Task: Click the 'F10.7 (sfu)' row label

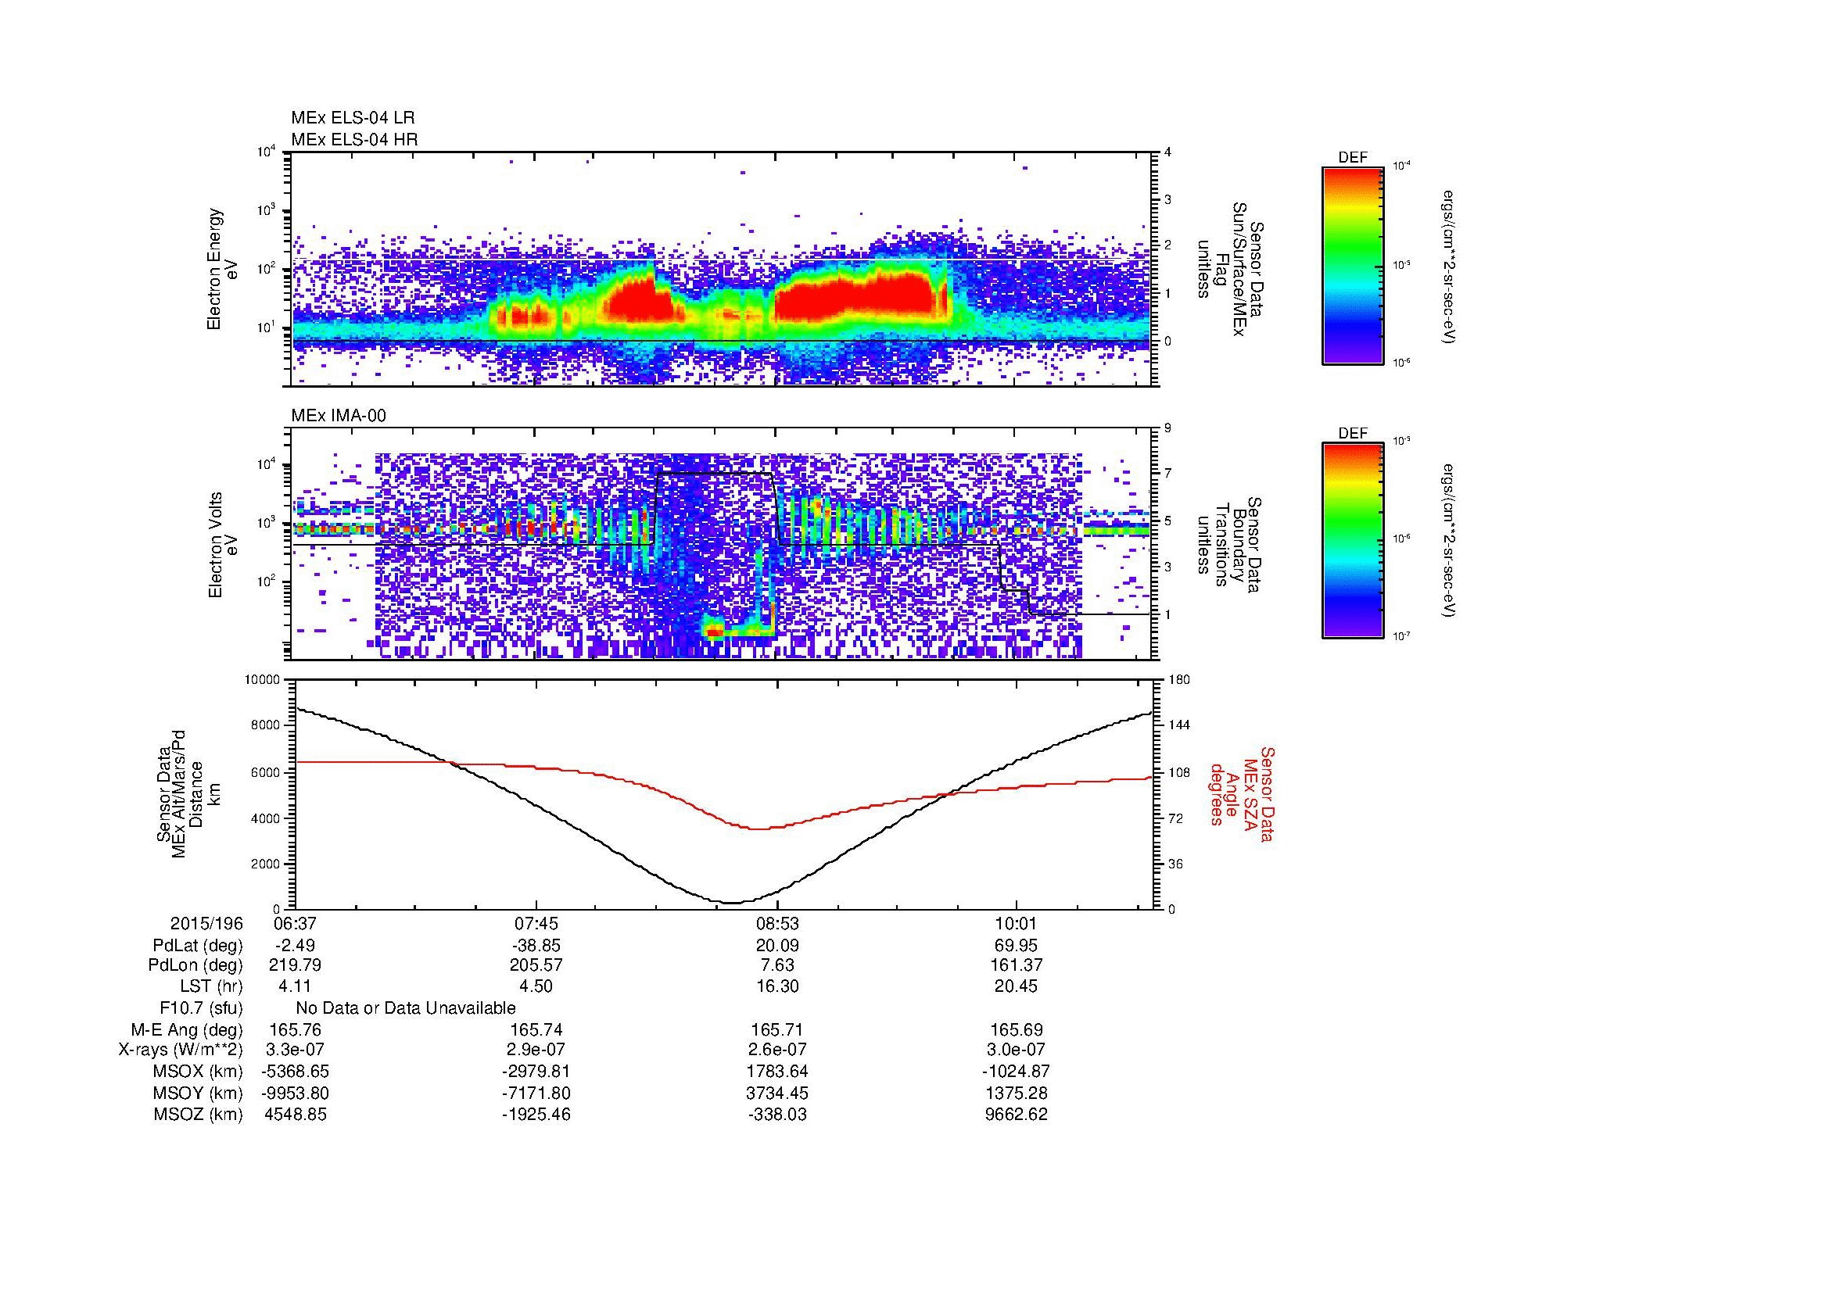Action: [x=201, y=1008]
